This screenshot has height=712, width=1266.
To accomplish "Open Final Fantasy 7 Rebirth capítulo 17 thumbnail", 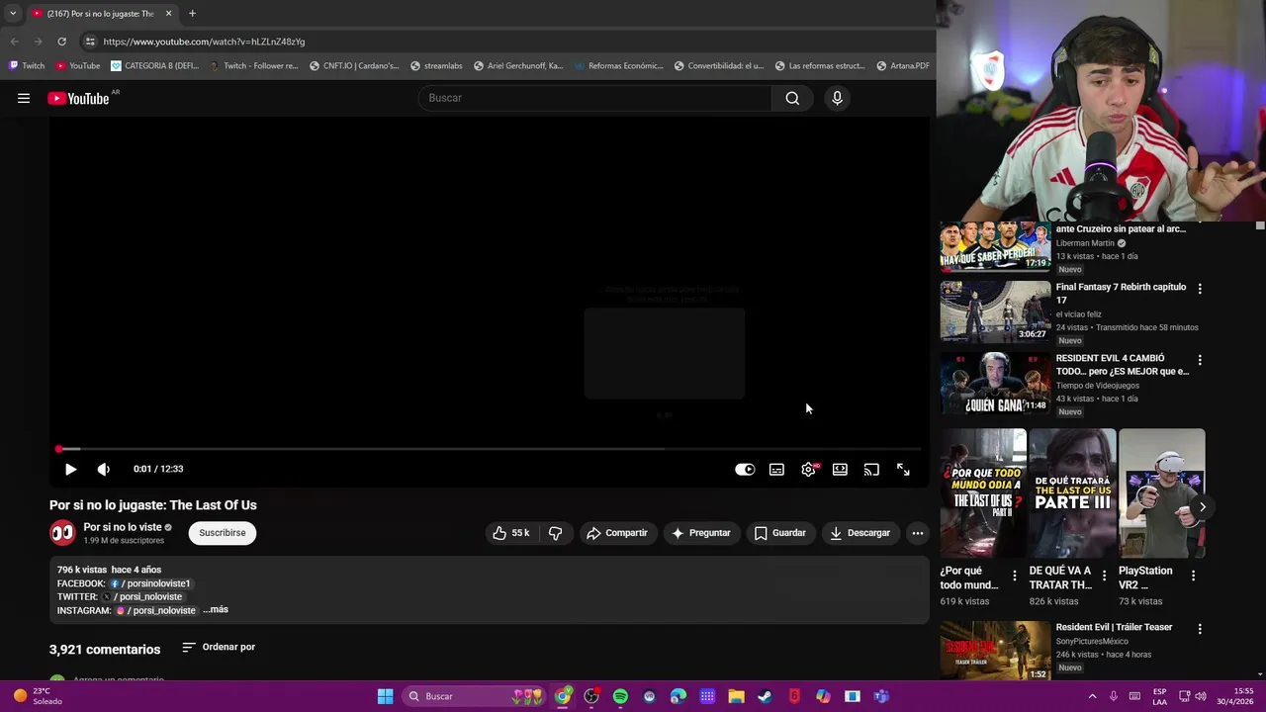I will tap(995, 311).
